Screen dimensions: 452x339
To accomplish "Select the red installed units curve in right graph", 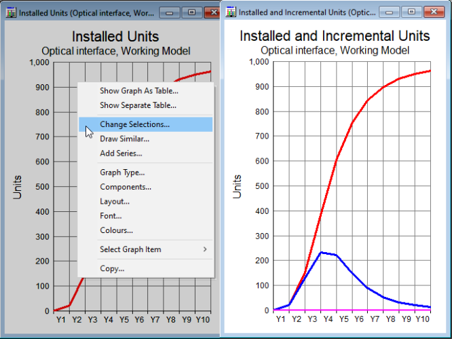I will tap(352, 124).
